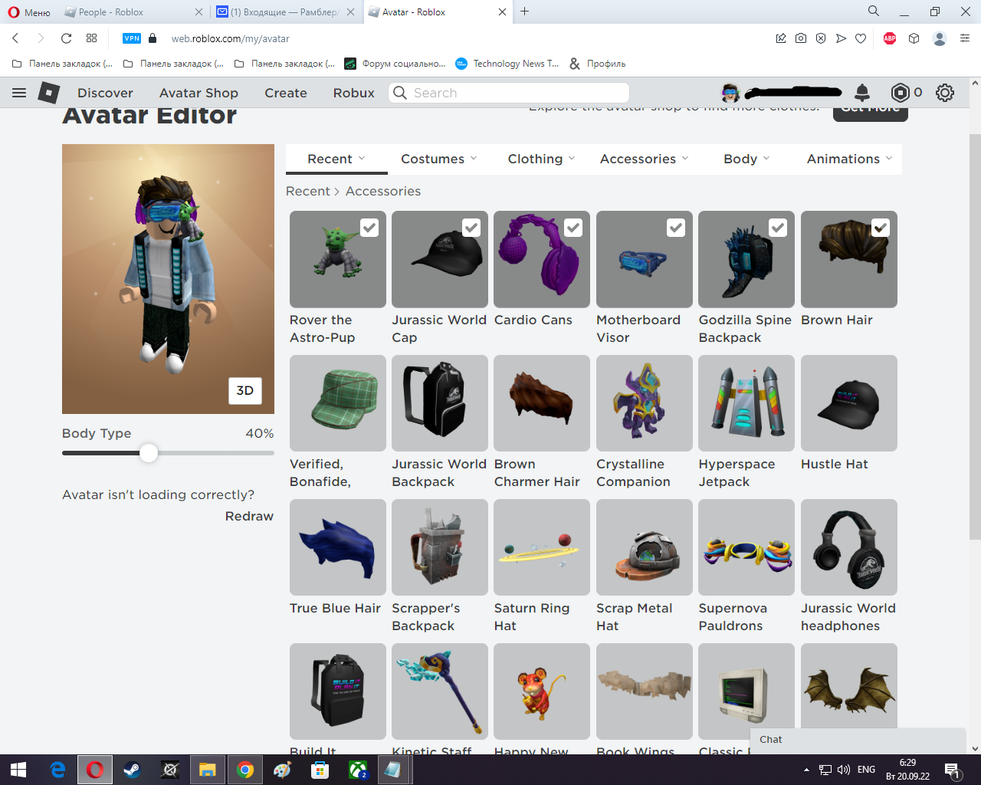This screenshot has width=981, height=785.
Task: Open the Roblox settings gear icon
Action: pos(945,93)
